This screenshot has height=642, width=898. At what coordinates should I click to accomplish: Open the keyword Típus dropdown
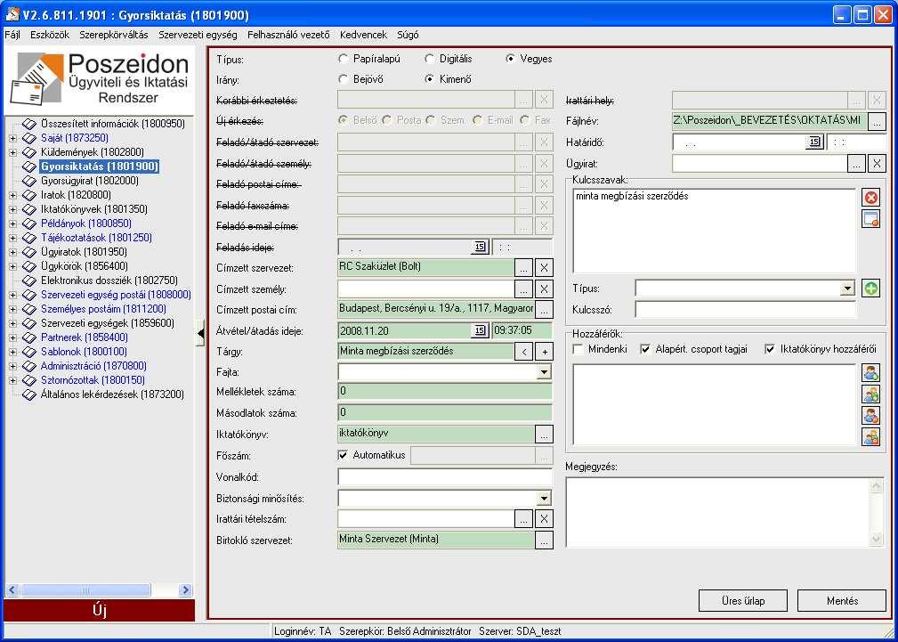coord(847,288)
